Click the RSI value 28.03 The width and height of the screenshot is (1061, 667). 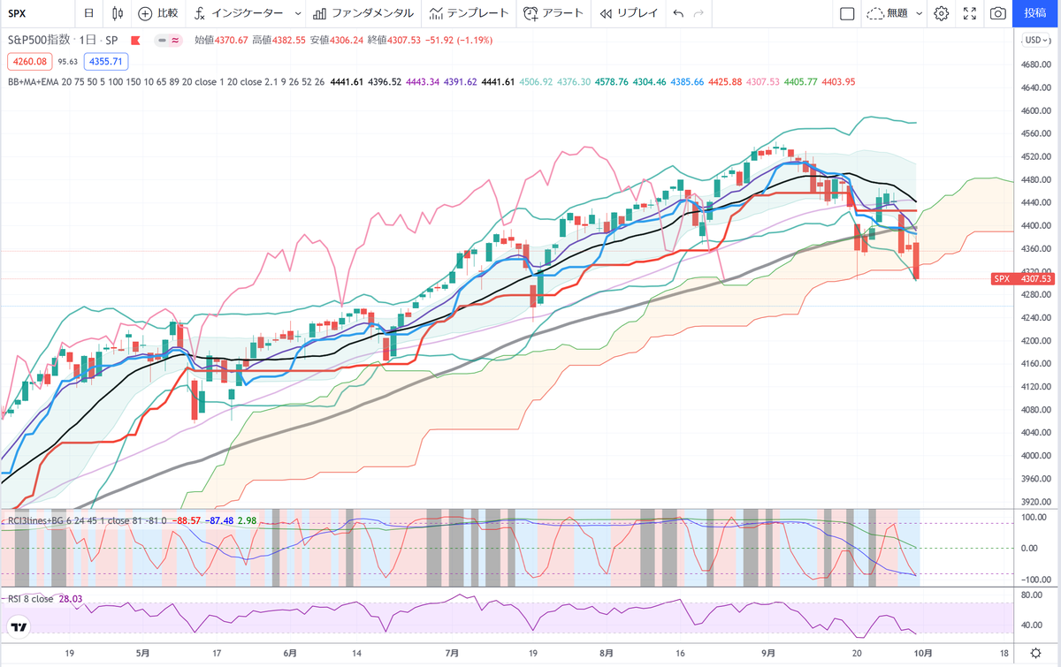click(70, 599)
